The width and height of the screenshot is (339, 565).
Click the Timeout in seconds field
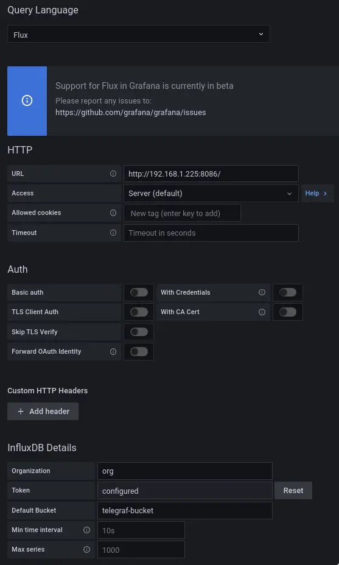coord(211,233)
